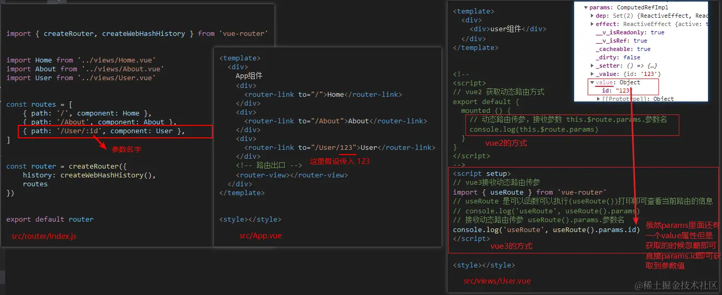Click the 'export default {' line in User.vue
The height and width of the screenshot is (295, 722).
click(x=486, y=101)
